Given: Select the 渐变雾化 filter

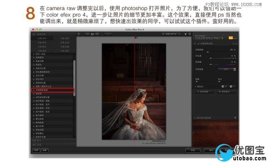Looking at the screenshot, I should click(40, 133).
